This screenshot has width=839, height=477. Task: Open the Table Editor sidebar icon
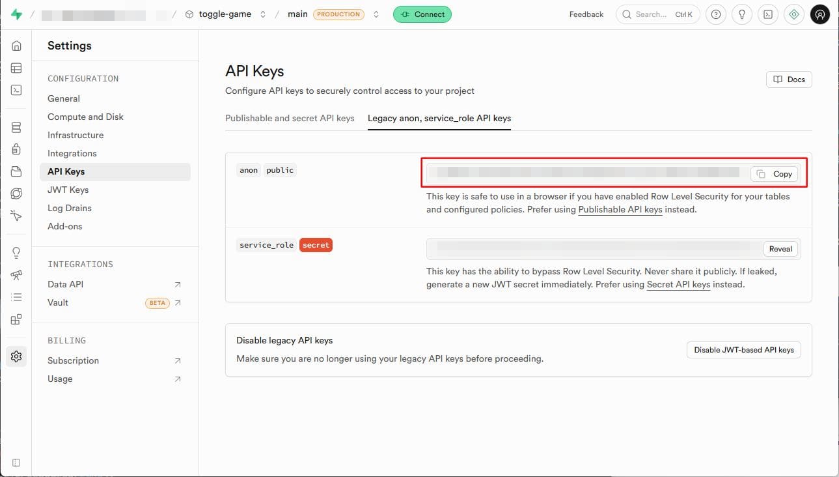click(16, 68)
